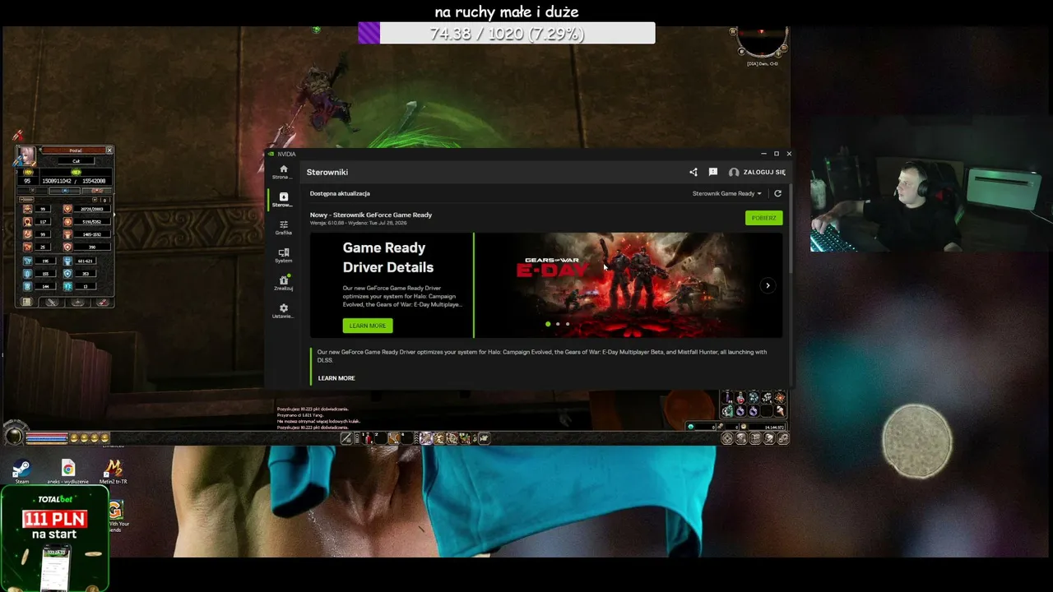Open the fourth tab at character panel bottom
The height and width of the screenshot is (592, 1053).
(103, 303)
